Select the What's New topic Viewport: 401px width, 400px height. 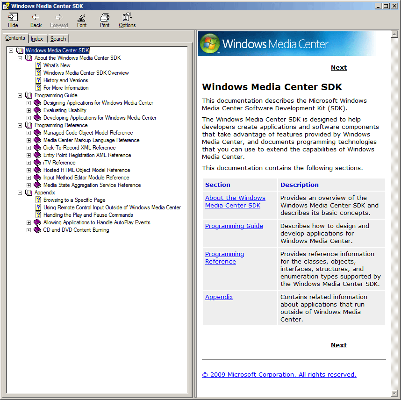(x=57, y=65)
